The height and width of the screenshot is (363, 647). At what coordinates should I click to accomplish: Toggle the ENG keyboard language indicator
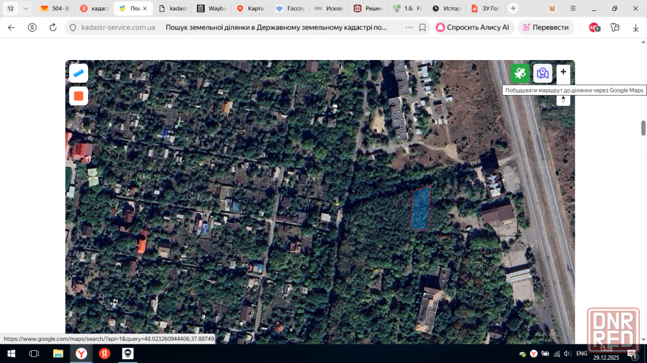pos(582,353)
